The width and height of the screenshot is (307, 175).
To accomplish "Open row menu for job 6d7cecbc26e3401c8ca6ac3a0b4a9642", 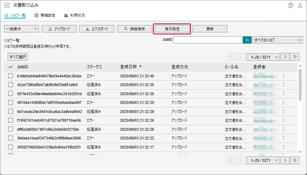I will click(x=283, y=111).
